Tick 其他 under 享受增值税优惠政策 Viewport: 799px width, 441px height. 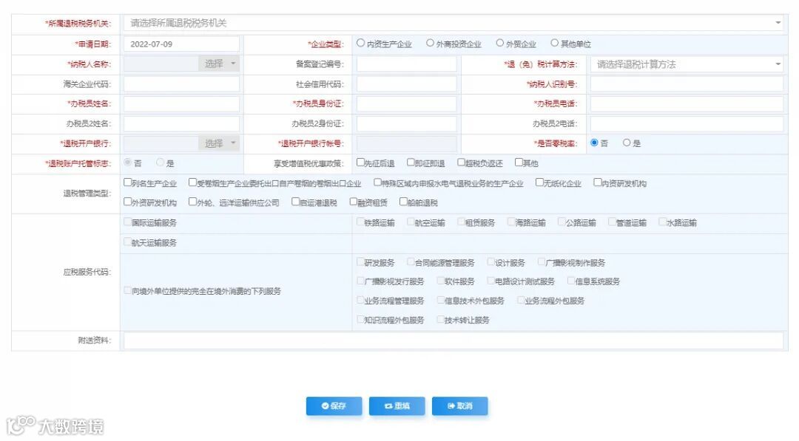[x=519, y=163]
